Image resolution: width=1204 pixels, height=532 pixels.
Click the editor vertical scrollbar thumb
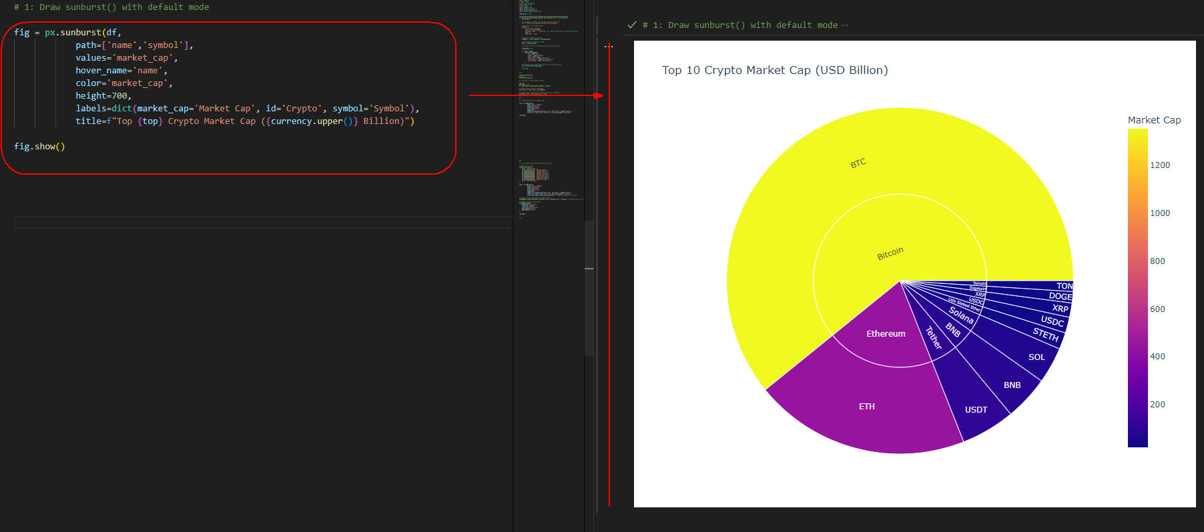(x=589, y=288)
